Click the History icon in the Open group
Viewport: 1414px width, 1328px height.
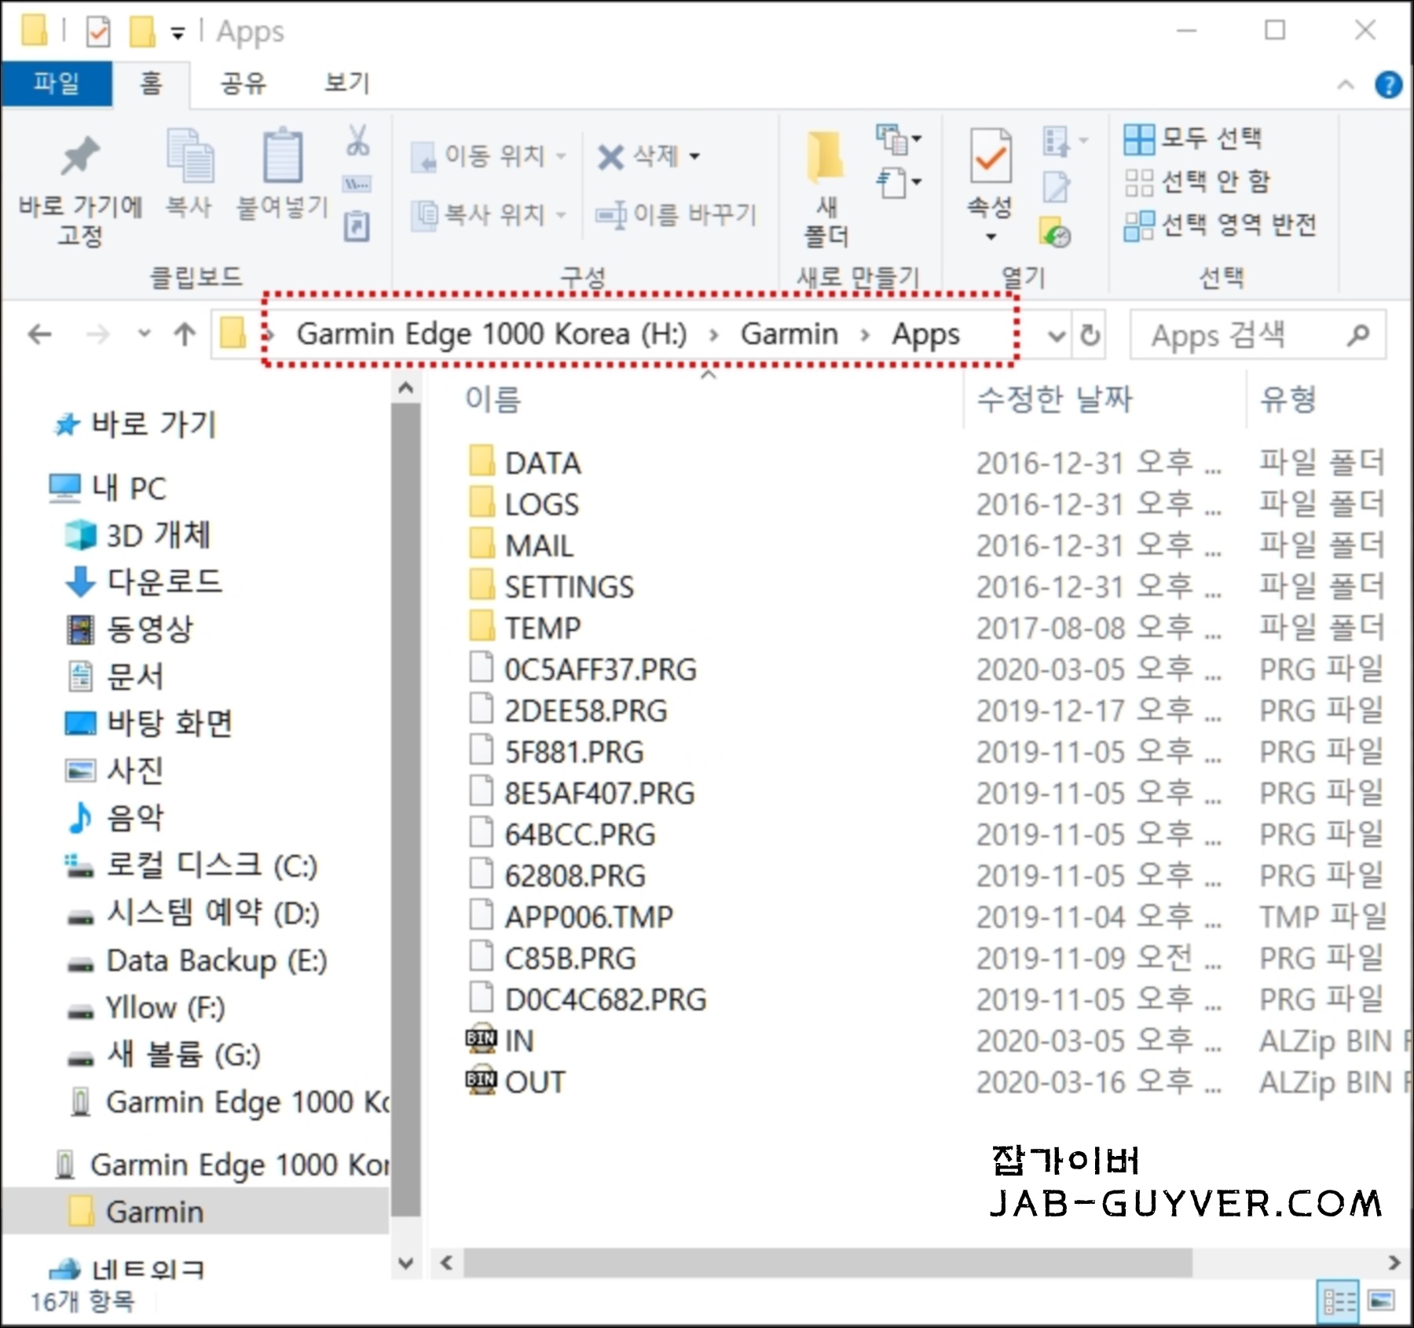1055,231
